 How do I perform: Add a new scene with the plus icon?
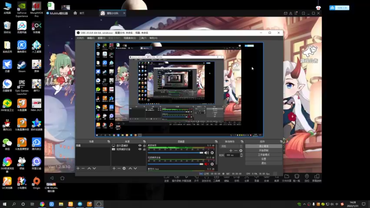point(78,168)
